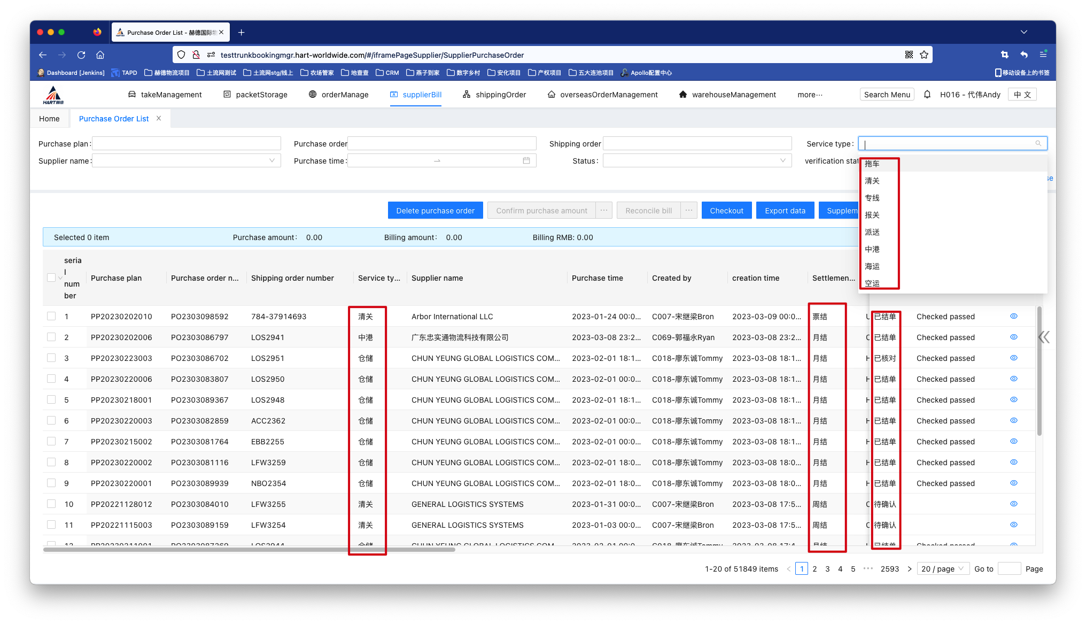
Task: Bookmark page with the star icon
Action: tap(924, 55)
